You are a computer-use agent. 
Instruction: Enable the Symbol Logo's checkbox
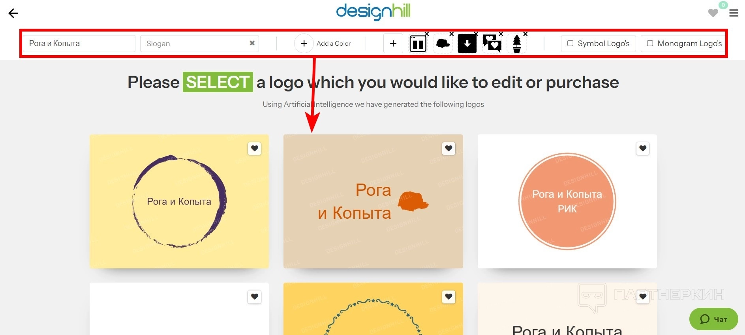click(570, 43)
